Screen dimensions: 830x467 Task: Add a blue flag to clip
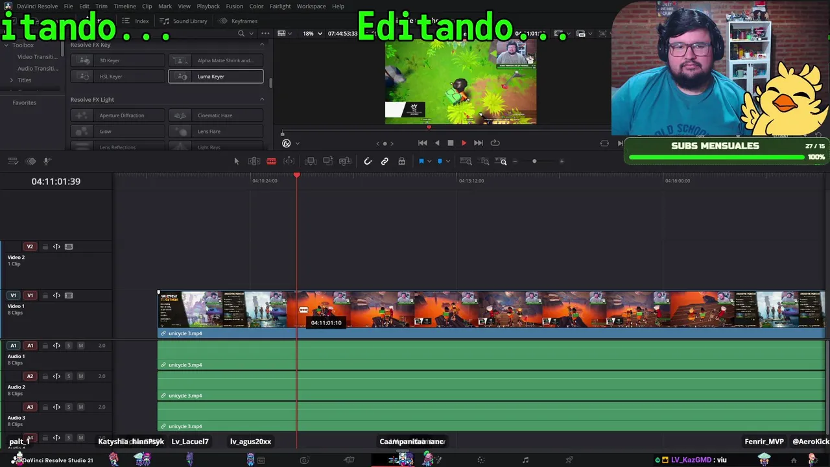click(421, 162)
